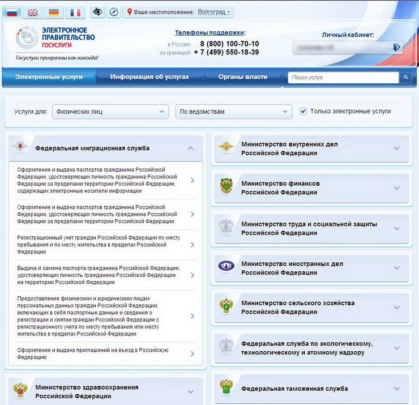
Task: Switch language with the German flag icon
Action: pyautogui.click(x=54, y=12)
